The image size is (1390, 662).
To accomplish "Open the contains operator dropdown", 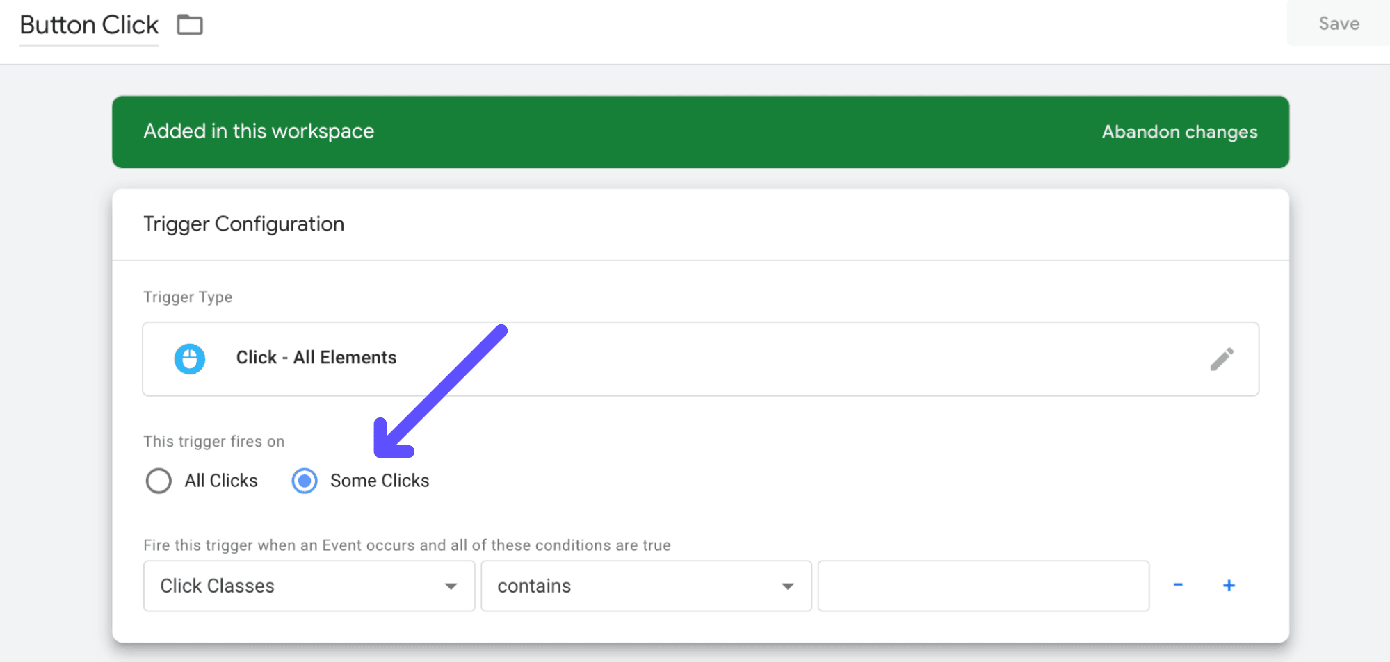I will [x=645, y=586].
